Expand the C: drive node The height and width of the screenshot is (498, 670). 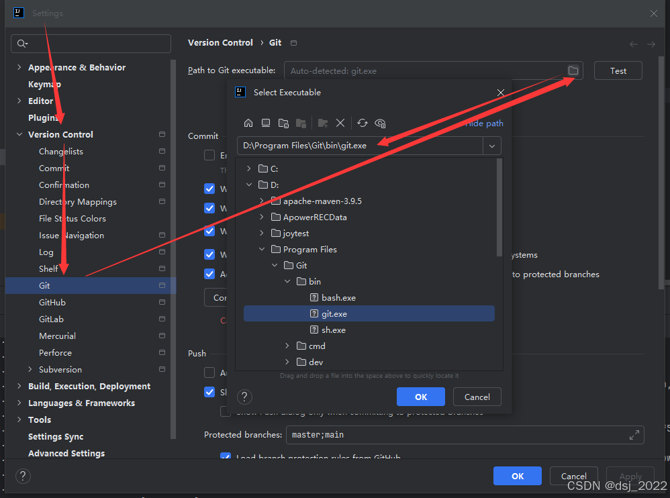click(x=248, y=168)
